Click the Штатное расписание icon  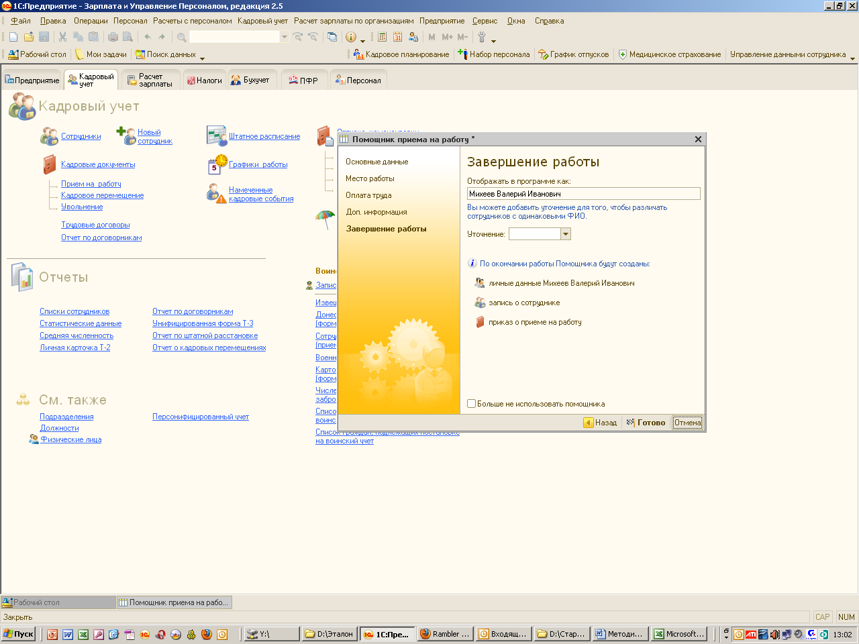217,136
